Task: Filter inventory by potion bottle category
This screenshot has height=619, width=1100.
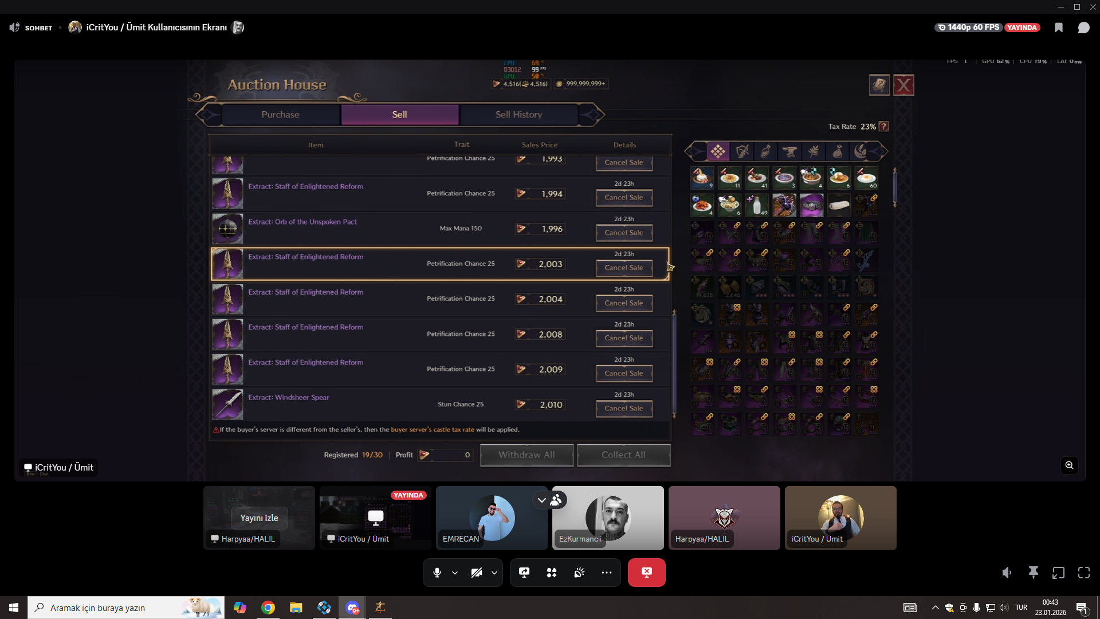Action: 766,151
